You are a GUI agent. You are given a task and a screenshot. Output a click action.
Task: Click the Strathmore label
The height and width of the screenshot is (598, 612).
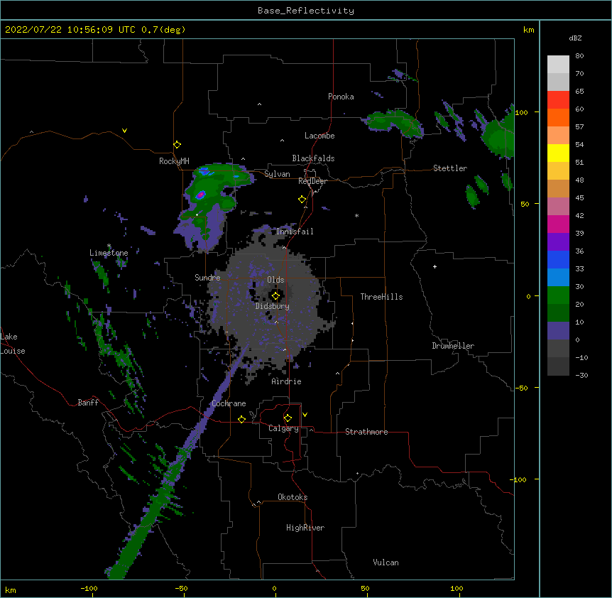point(366,432)
